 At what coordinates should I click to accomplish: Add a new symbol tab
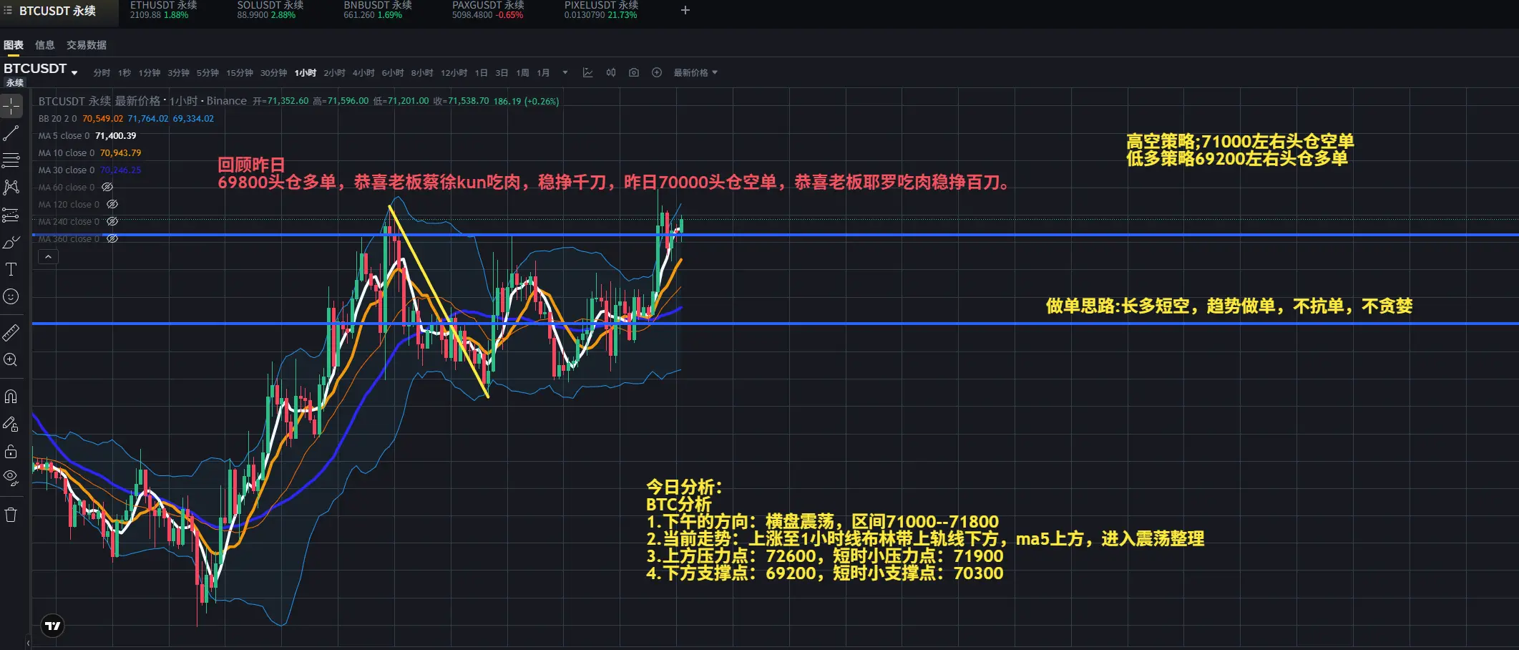tap(685, 10)
